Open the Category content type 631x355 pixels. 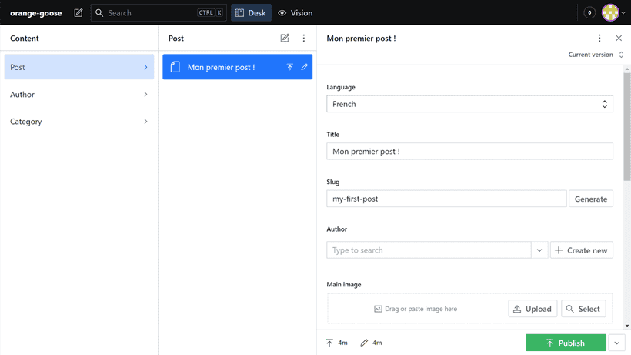[78, 121]
